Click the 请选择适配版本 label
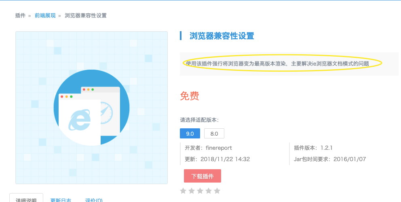Screen dimensions: 401x202 click(199, 120)
